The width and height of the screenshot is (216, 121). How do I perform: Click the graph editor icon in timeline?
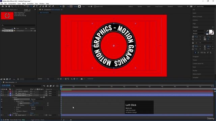point(57,86)
